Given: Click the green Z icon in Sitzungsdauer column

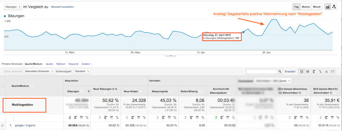Looking at the screenshot, I should click(216, 118).
